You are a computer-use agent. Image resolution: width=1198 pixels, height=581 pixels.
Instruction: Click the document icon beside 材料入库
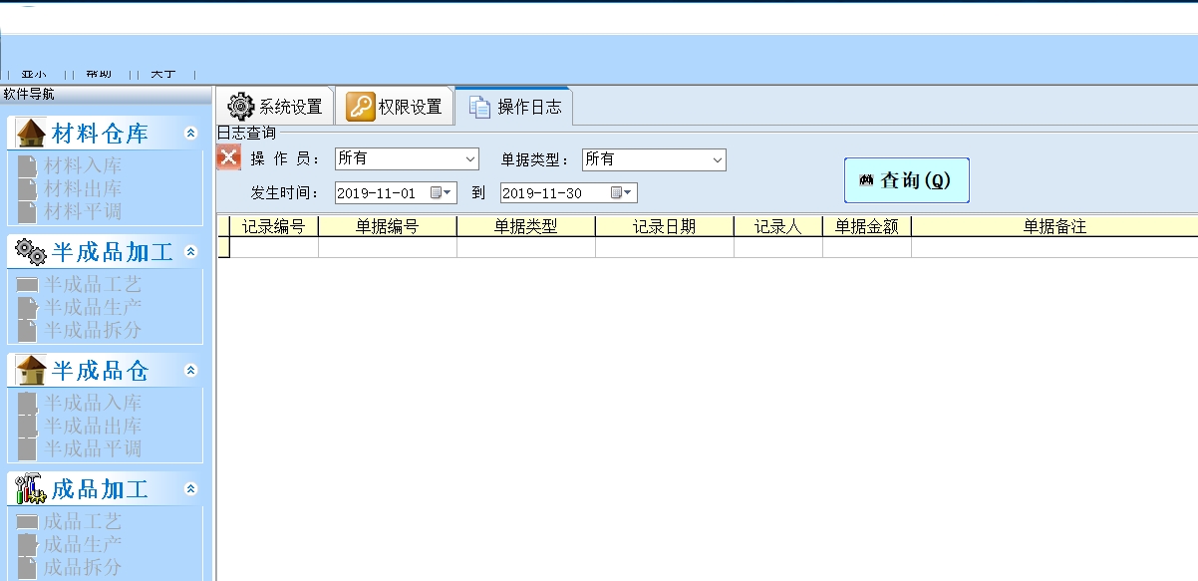click(28, 166)
